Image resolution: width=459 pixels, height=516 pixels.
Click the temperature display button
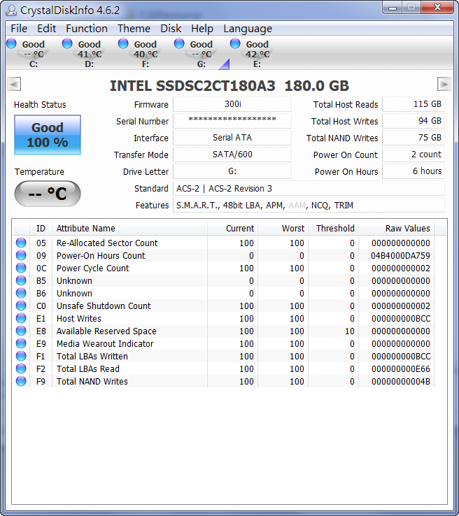click(48, 194)
